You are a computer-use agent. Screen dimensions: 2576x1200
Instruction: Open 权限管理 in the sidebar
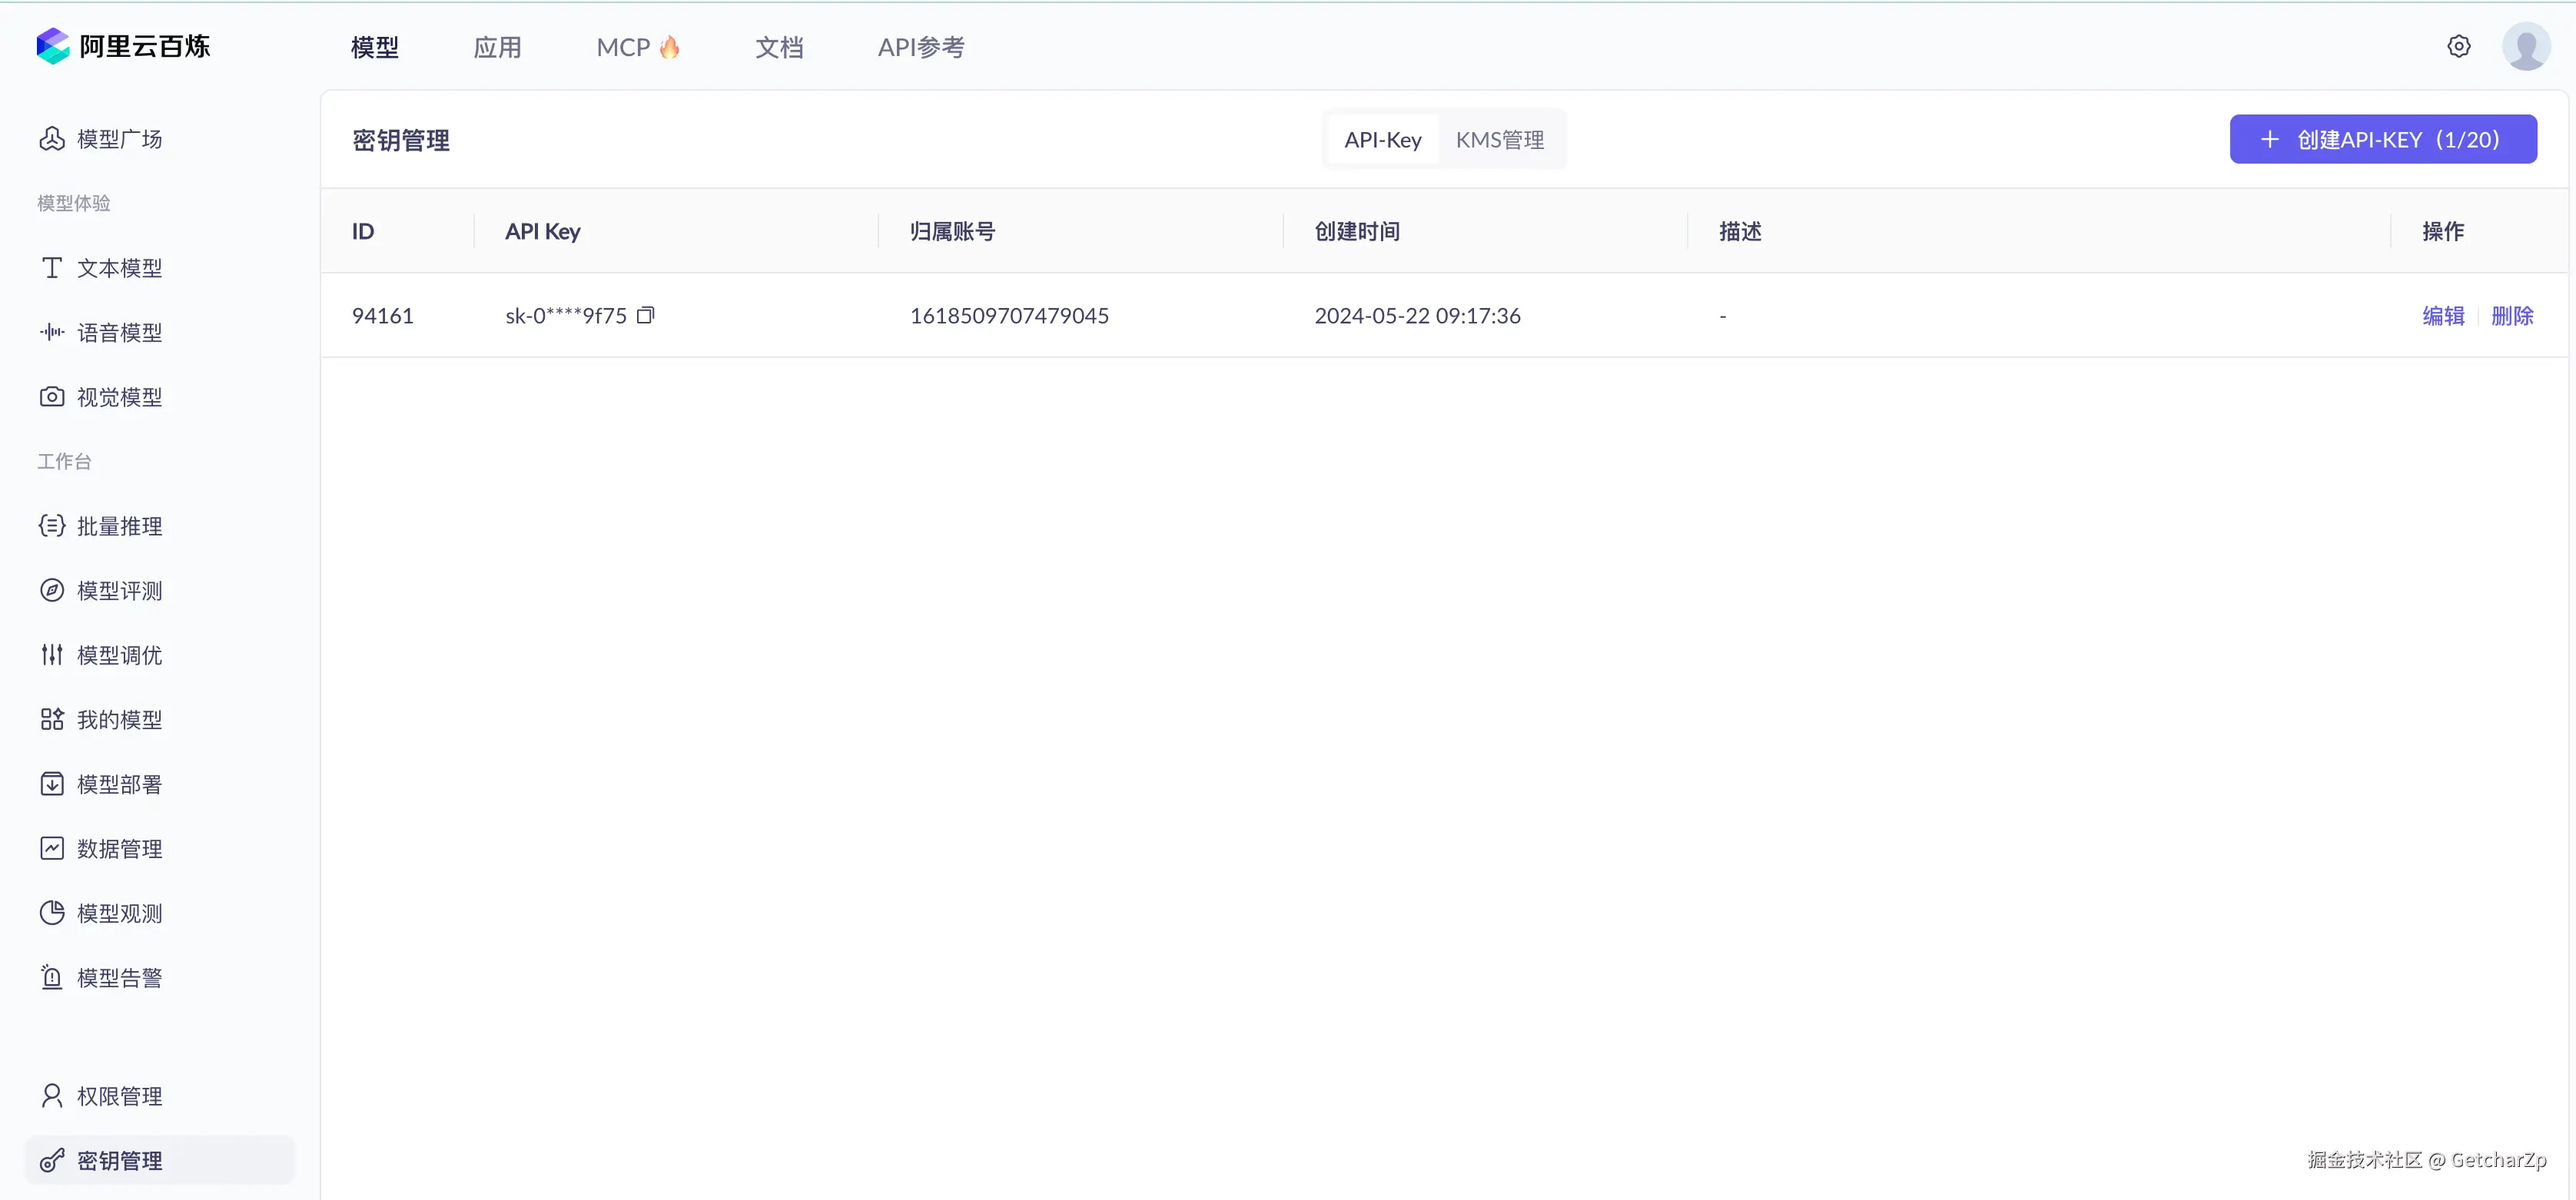119,1096
